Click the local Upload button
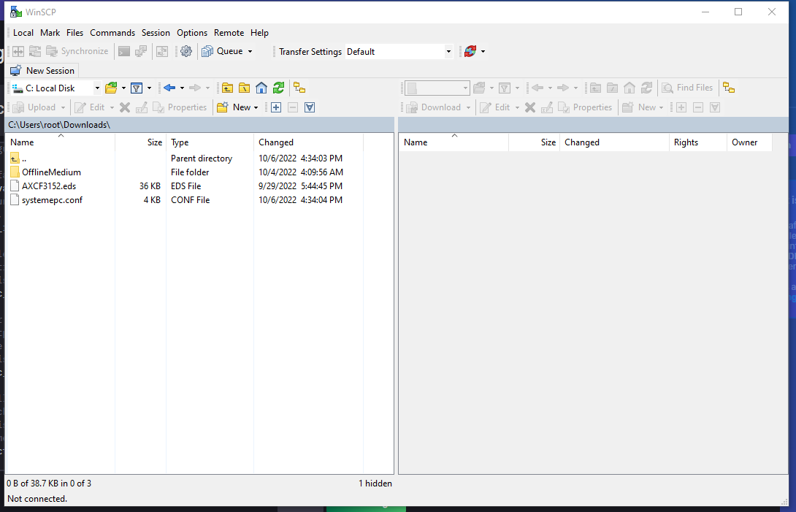Screen dimensions: 796x512 coord(34,107)
